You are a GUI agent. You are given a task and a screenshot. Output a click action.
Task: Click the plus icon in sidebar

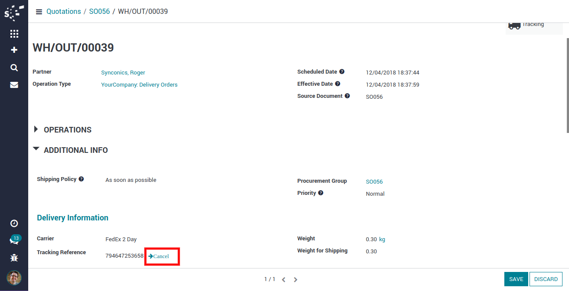14,50
